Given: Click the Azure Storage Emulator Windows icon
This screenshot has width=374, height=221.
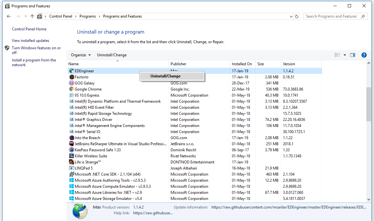Looking at the screenshot, I should coord(71,198).
